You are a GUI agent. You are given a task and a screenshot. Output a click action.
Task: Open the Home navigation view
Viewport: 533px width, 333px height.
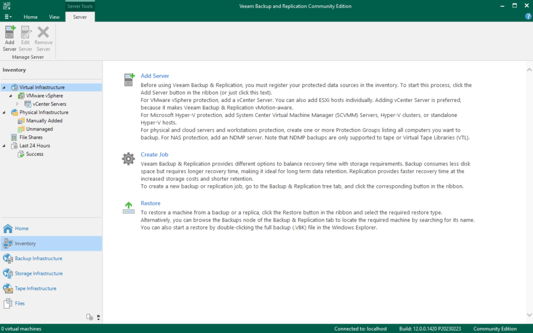52,228
